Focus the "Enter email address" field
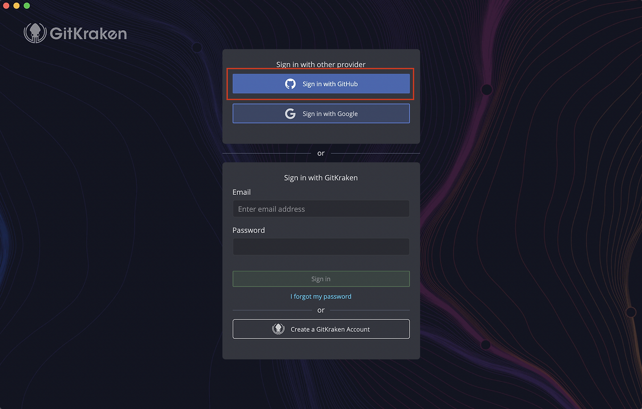 pyautogui.click(x=321, y=209)
